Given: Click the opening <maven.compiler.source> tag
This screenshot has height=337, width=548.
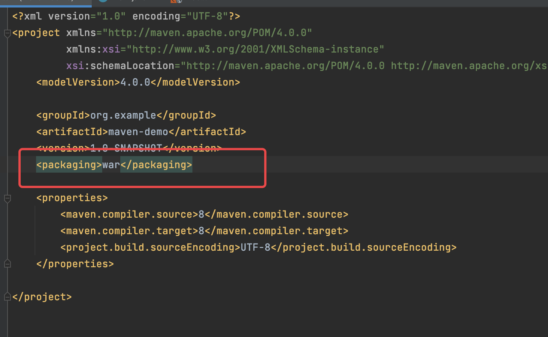Looking at the screenshot, I should click(129, 215).
